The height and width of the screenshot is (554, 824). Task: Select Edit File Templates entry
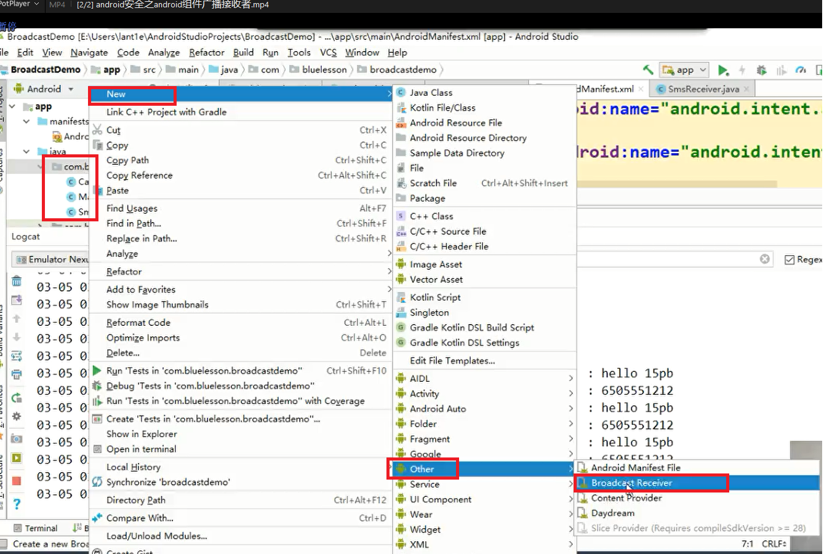(x=484, y=361)
